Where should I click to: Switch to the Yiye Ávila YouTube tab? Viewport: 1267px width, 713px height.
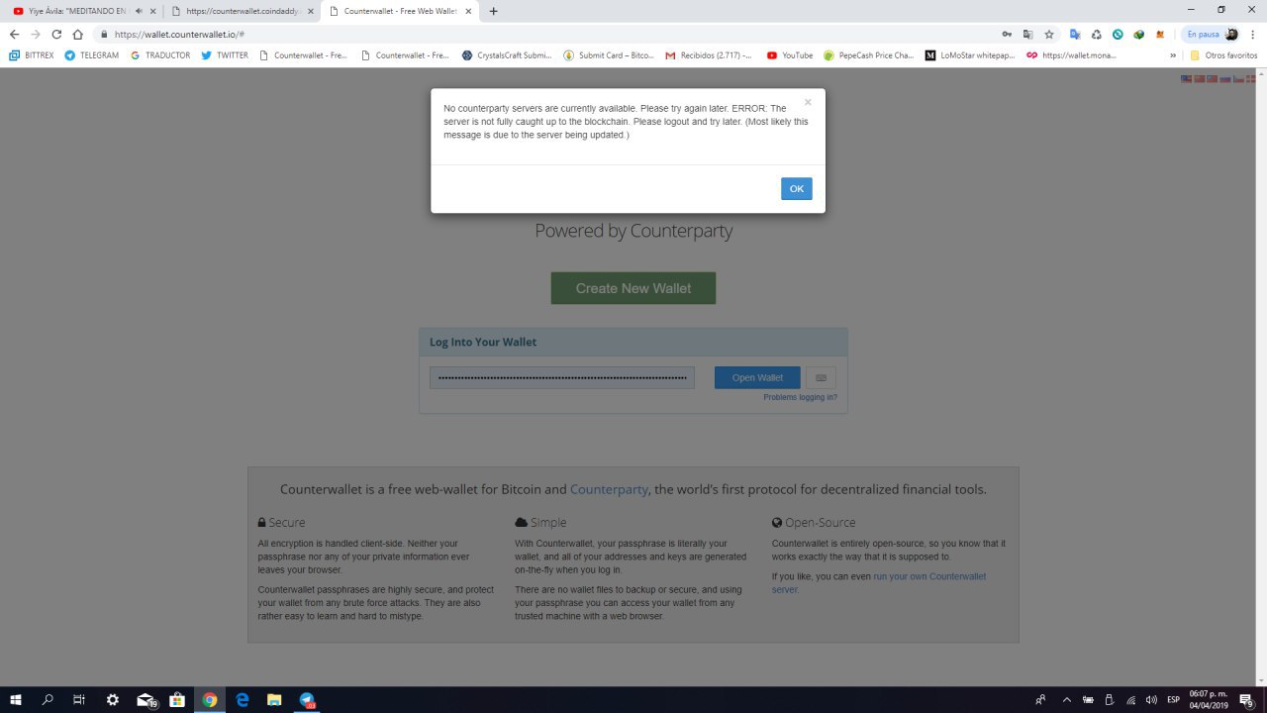click(79, 11)
